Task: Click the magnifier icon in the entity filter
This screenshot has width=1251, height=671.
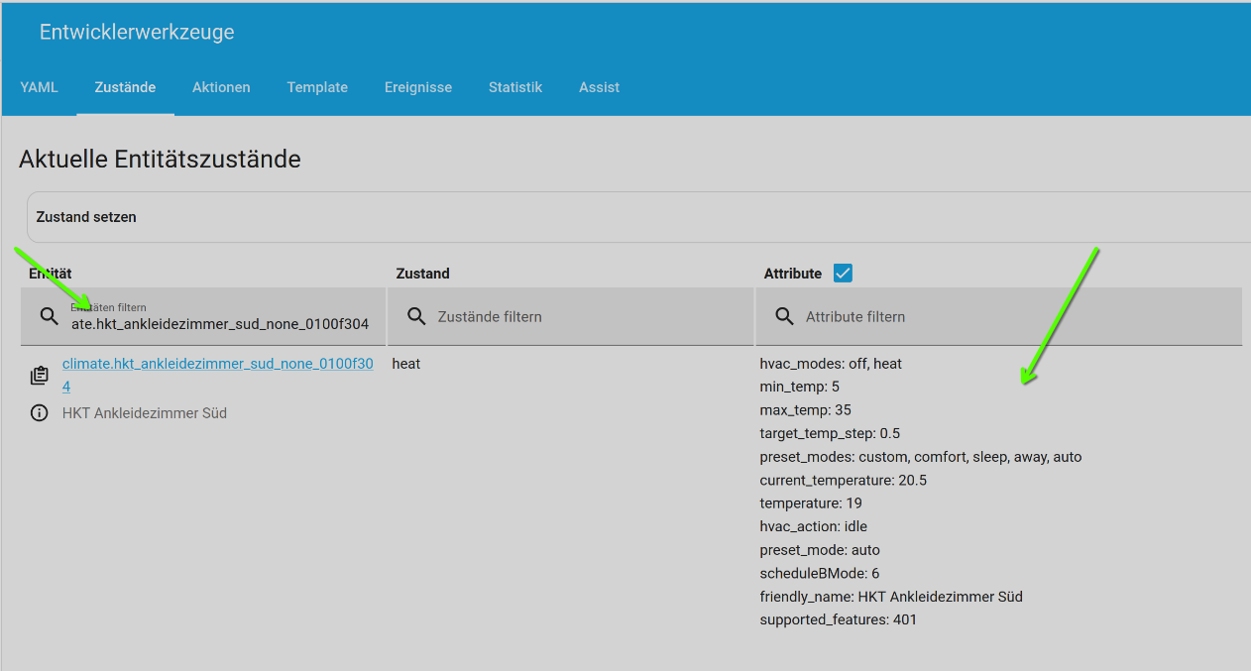Action: (x=50, y=316)
